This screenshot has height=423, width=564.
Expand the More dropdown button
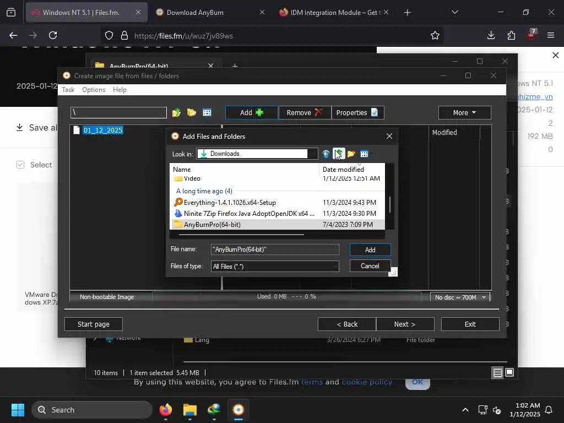[464, 112]
